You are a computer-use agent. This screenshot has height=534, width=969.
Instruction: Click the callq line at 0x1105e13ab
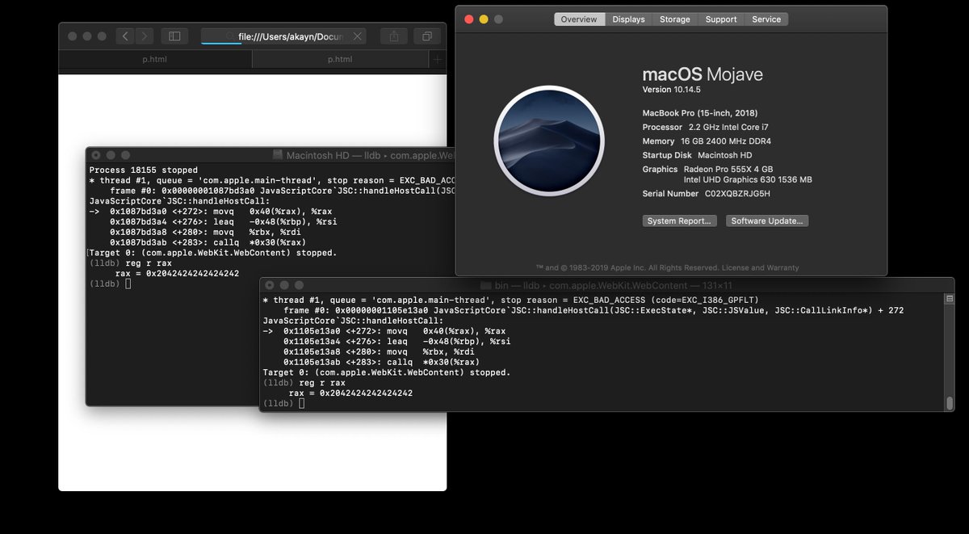tap(381, 362)
